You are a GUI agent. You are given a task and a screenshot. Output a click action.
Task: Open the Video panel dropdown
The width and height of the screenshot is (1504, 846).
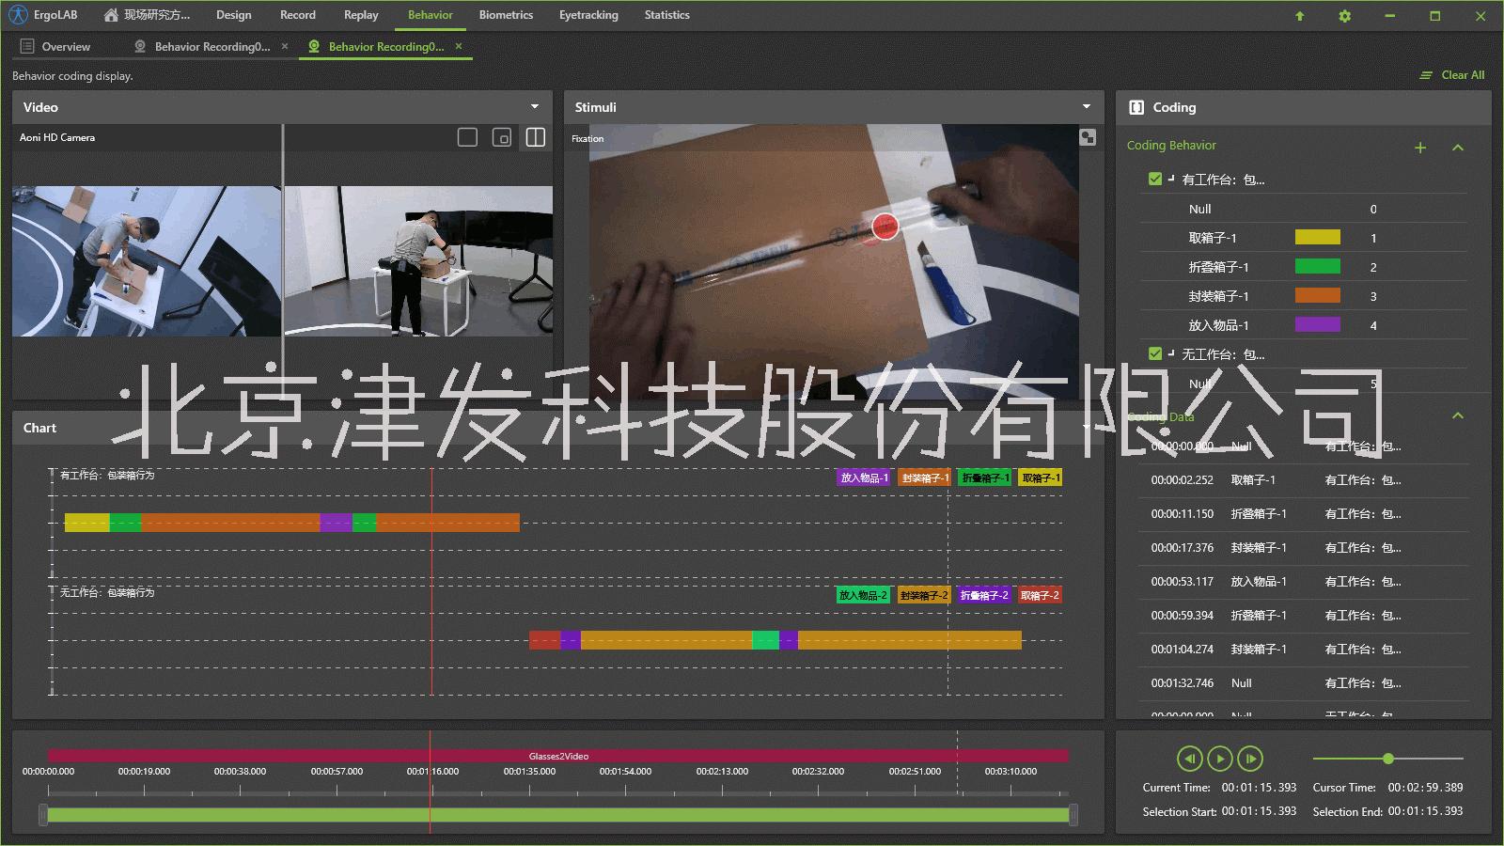click(x=535, y=107)
